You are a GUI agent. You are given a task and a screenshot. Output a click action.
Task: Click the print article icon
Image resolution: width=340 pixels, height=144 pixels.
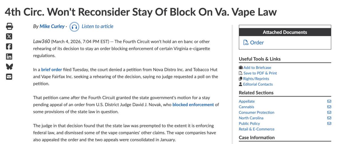(9, 27)
